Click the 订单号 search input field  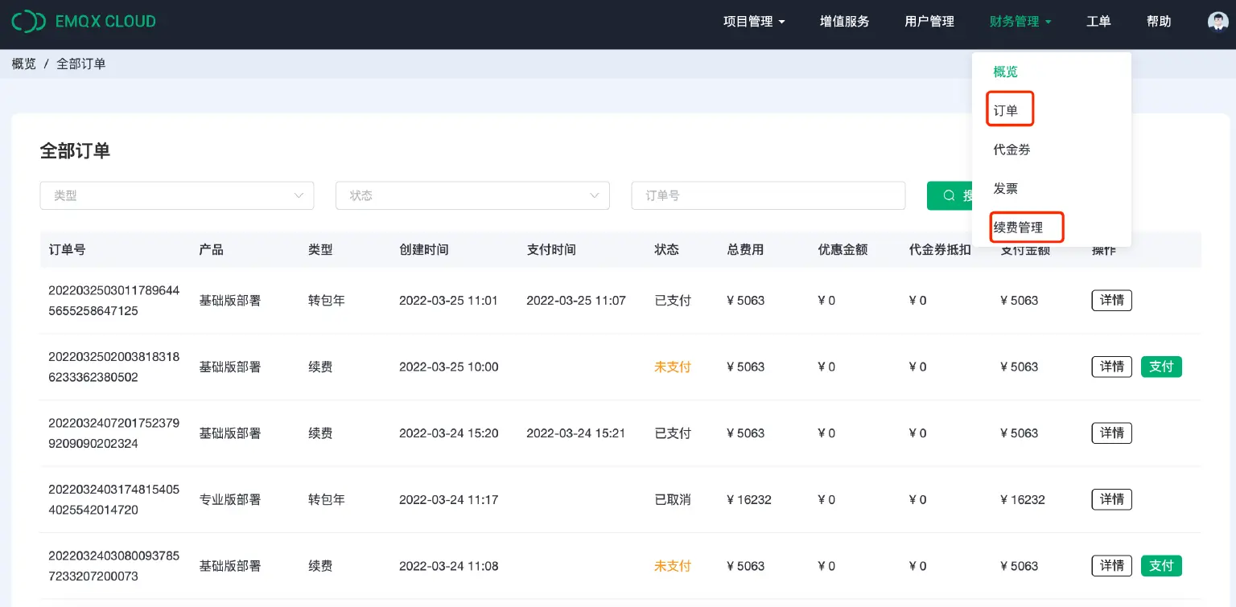point(768,195)
